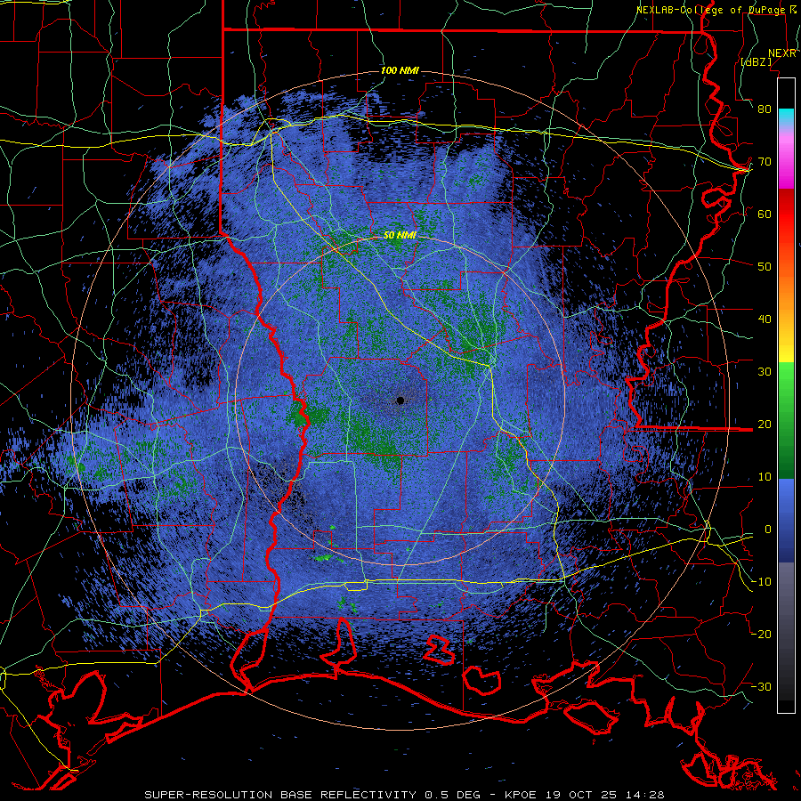Click the 80 value on the dBZ scale
The width and height of the screenshot is (801, 801).
(765, 109)
